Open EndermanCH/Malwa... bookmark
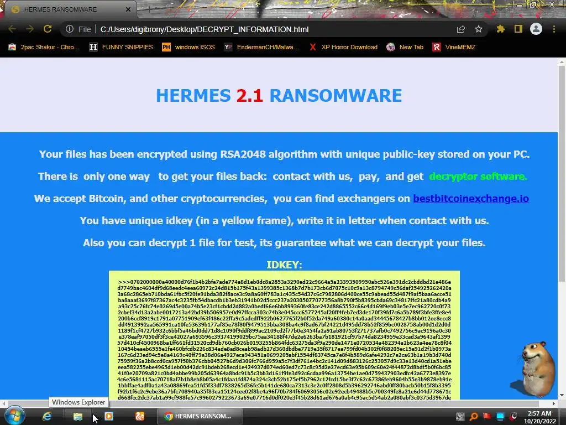 click(261, 47)
